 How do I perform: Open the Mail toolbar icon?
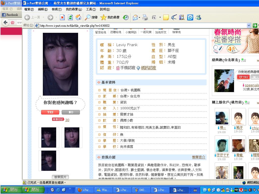[135, 17]
